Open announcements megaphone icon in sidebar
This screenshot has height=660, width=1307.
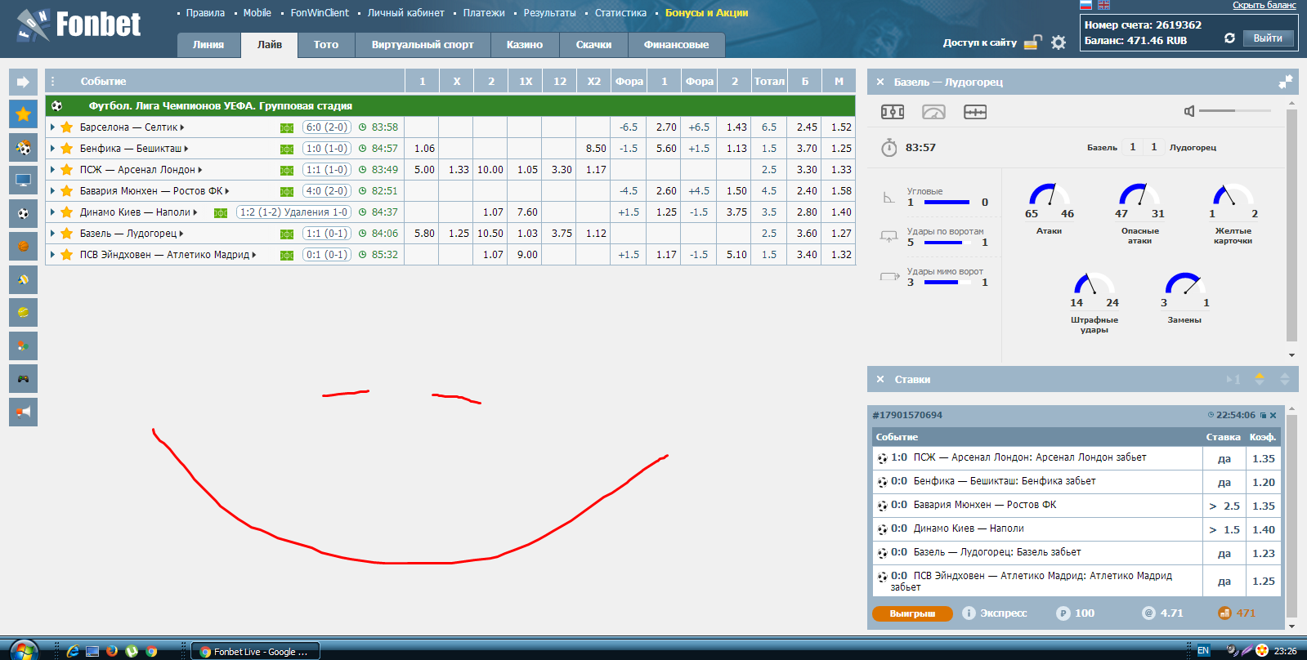23,412
